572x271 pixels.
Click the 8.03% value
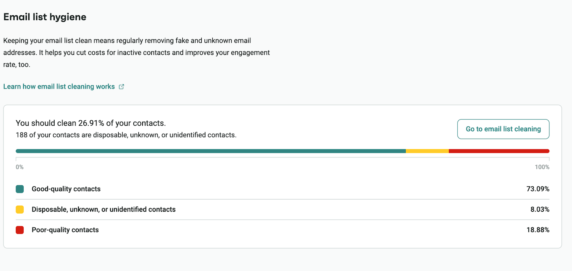pyautogui.click(x=540, y=210)
